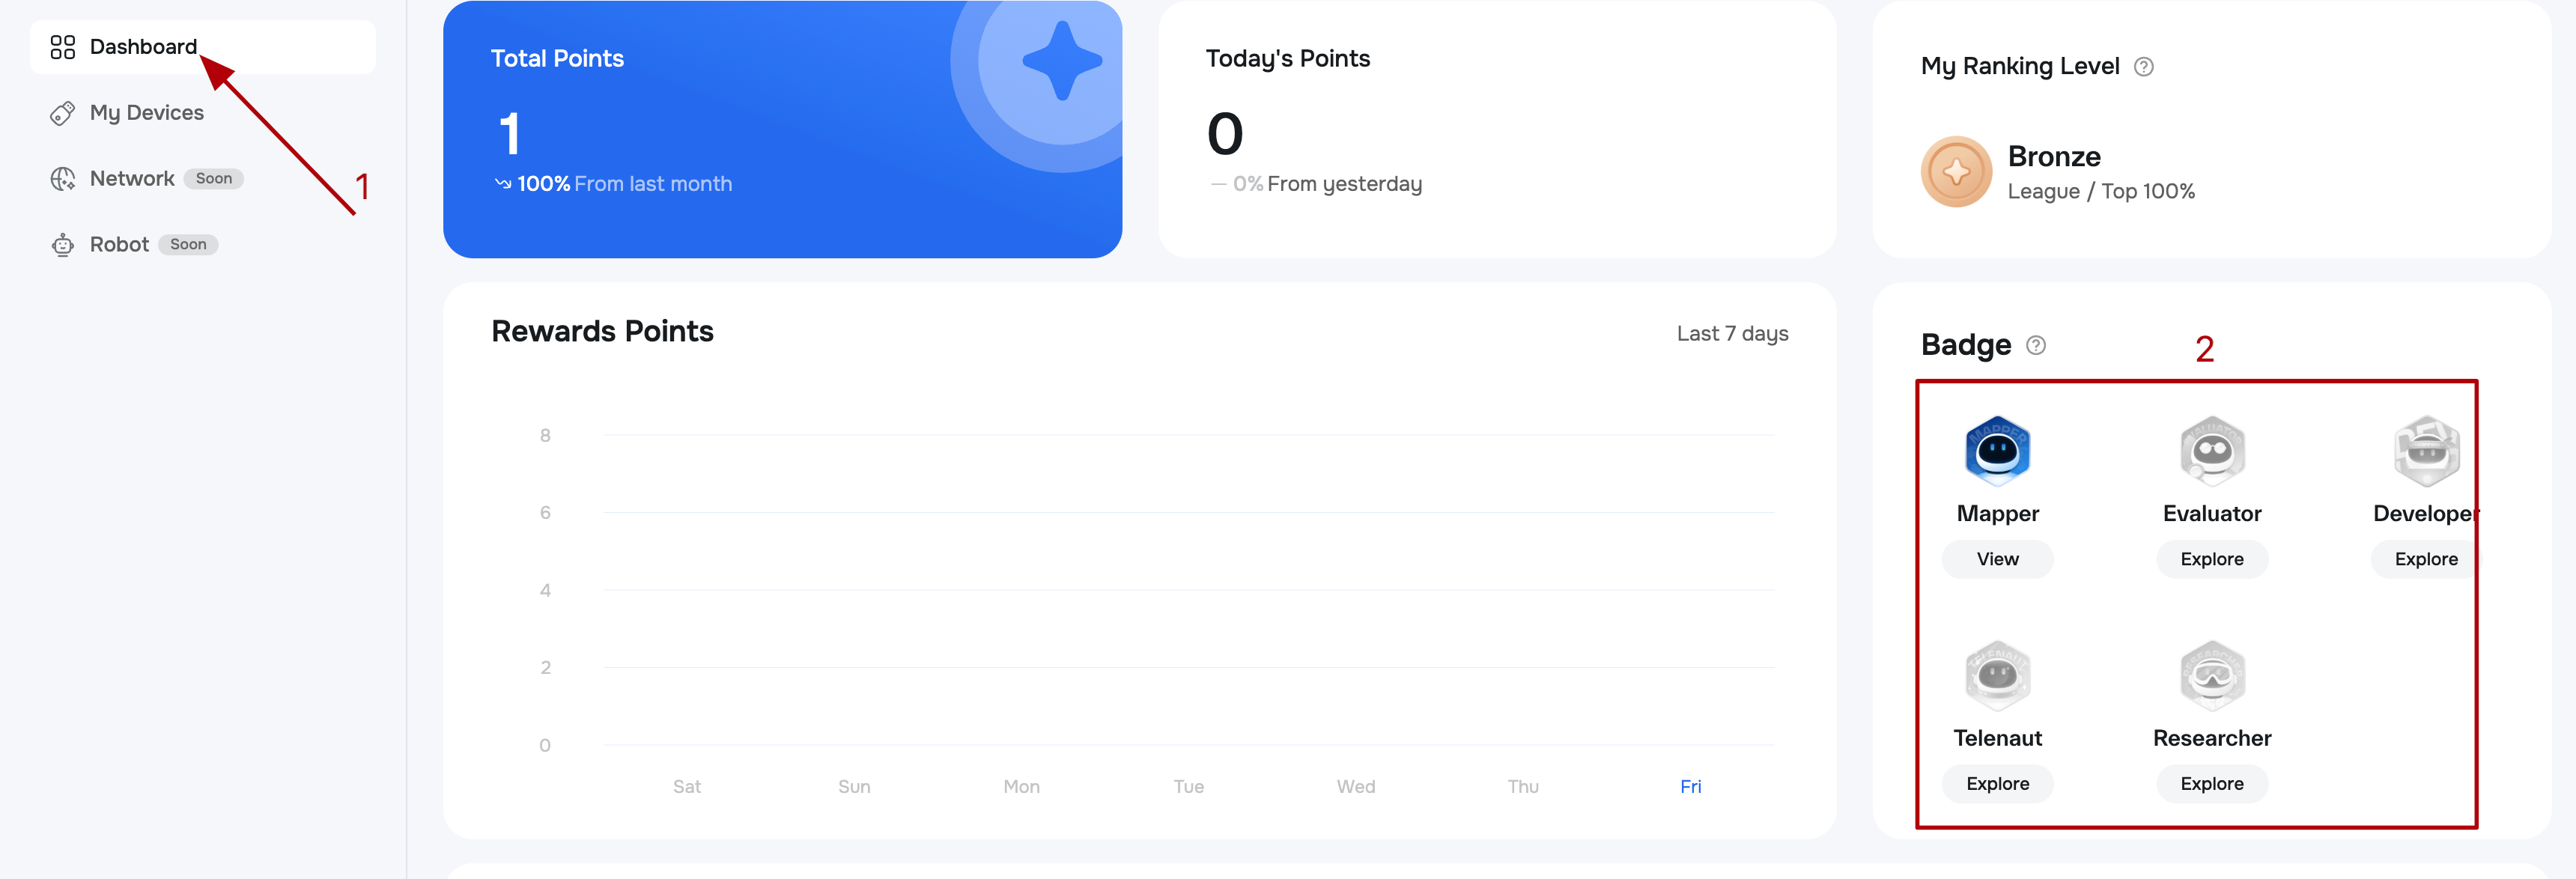The image size is (2576, 879).
Task: Select the Robot icon in the sidebar
Action: pyautogui.click(x=63, y=244)
